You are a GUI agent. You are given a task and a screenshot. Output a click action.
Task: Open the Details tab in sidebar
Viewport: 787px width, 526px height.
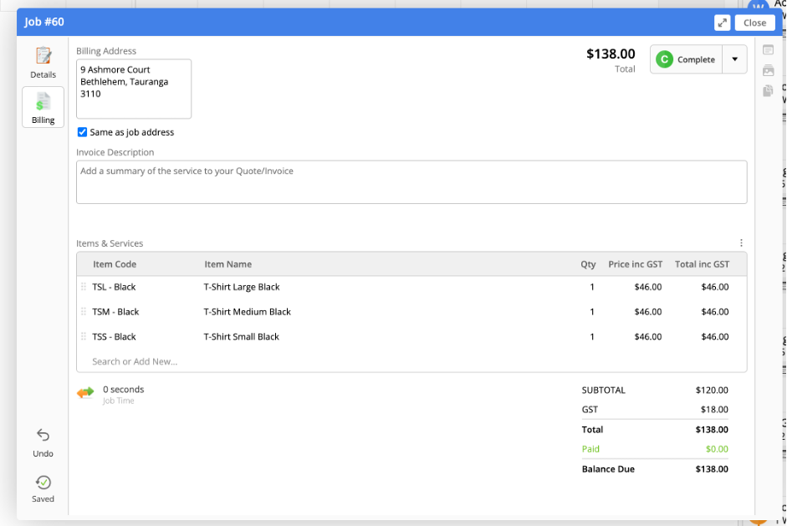pos(43,63)
